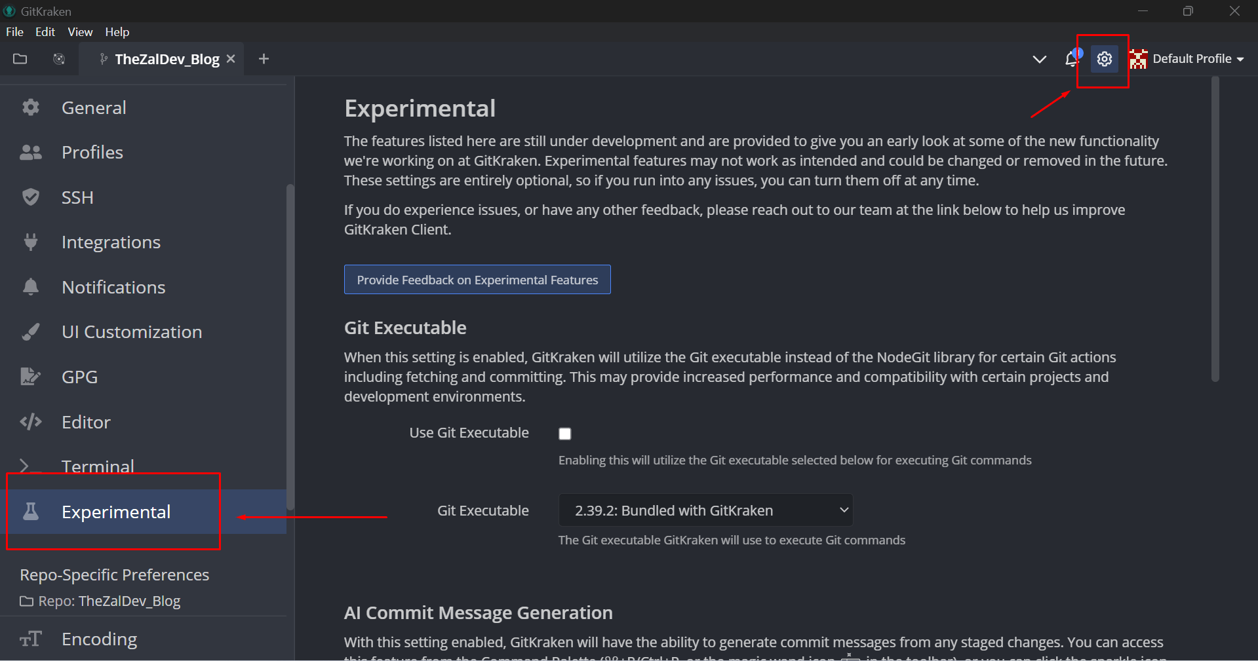This screenshot has width=1258, height=661.
Task: Click the General gear icon
Action: (31, 107)
